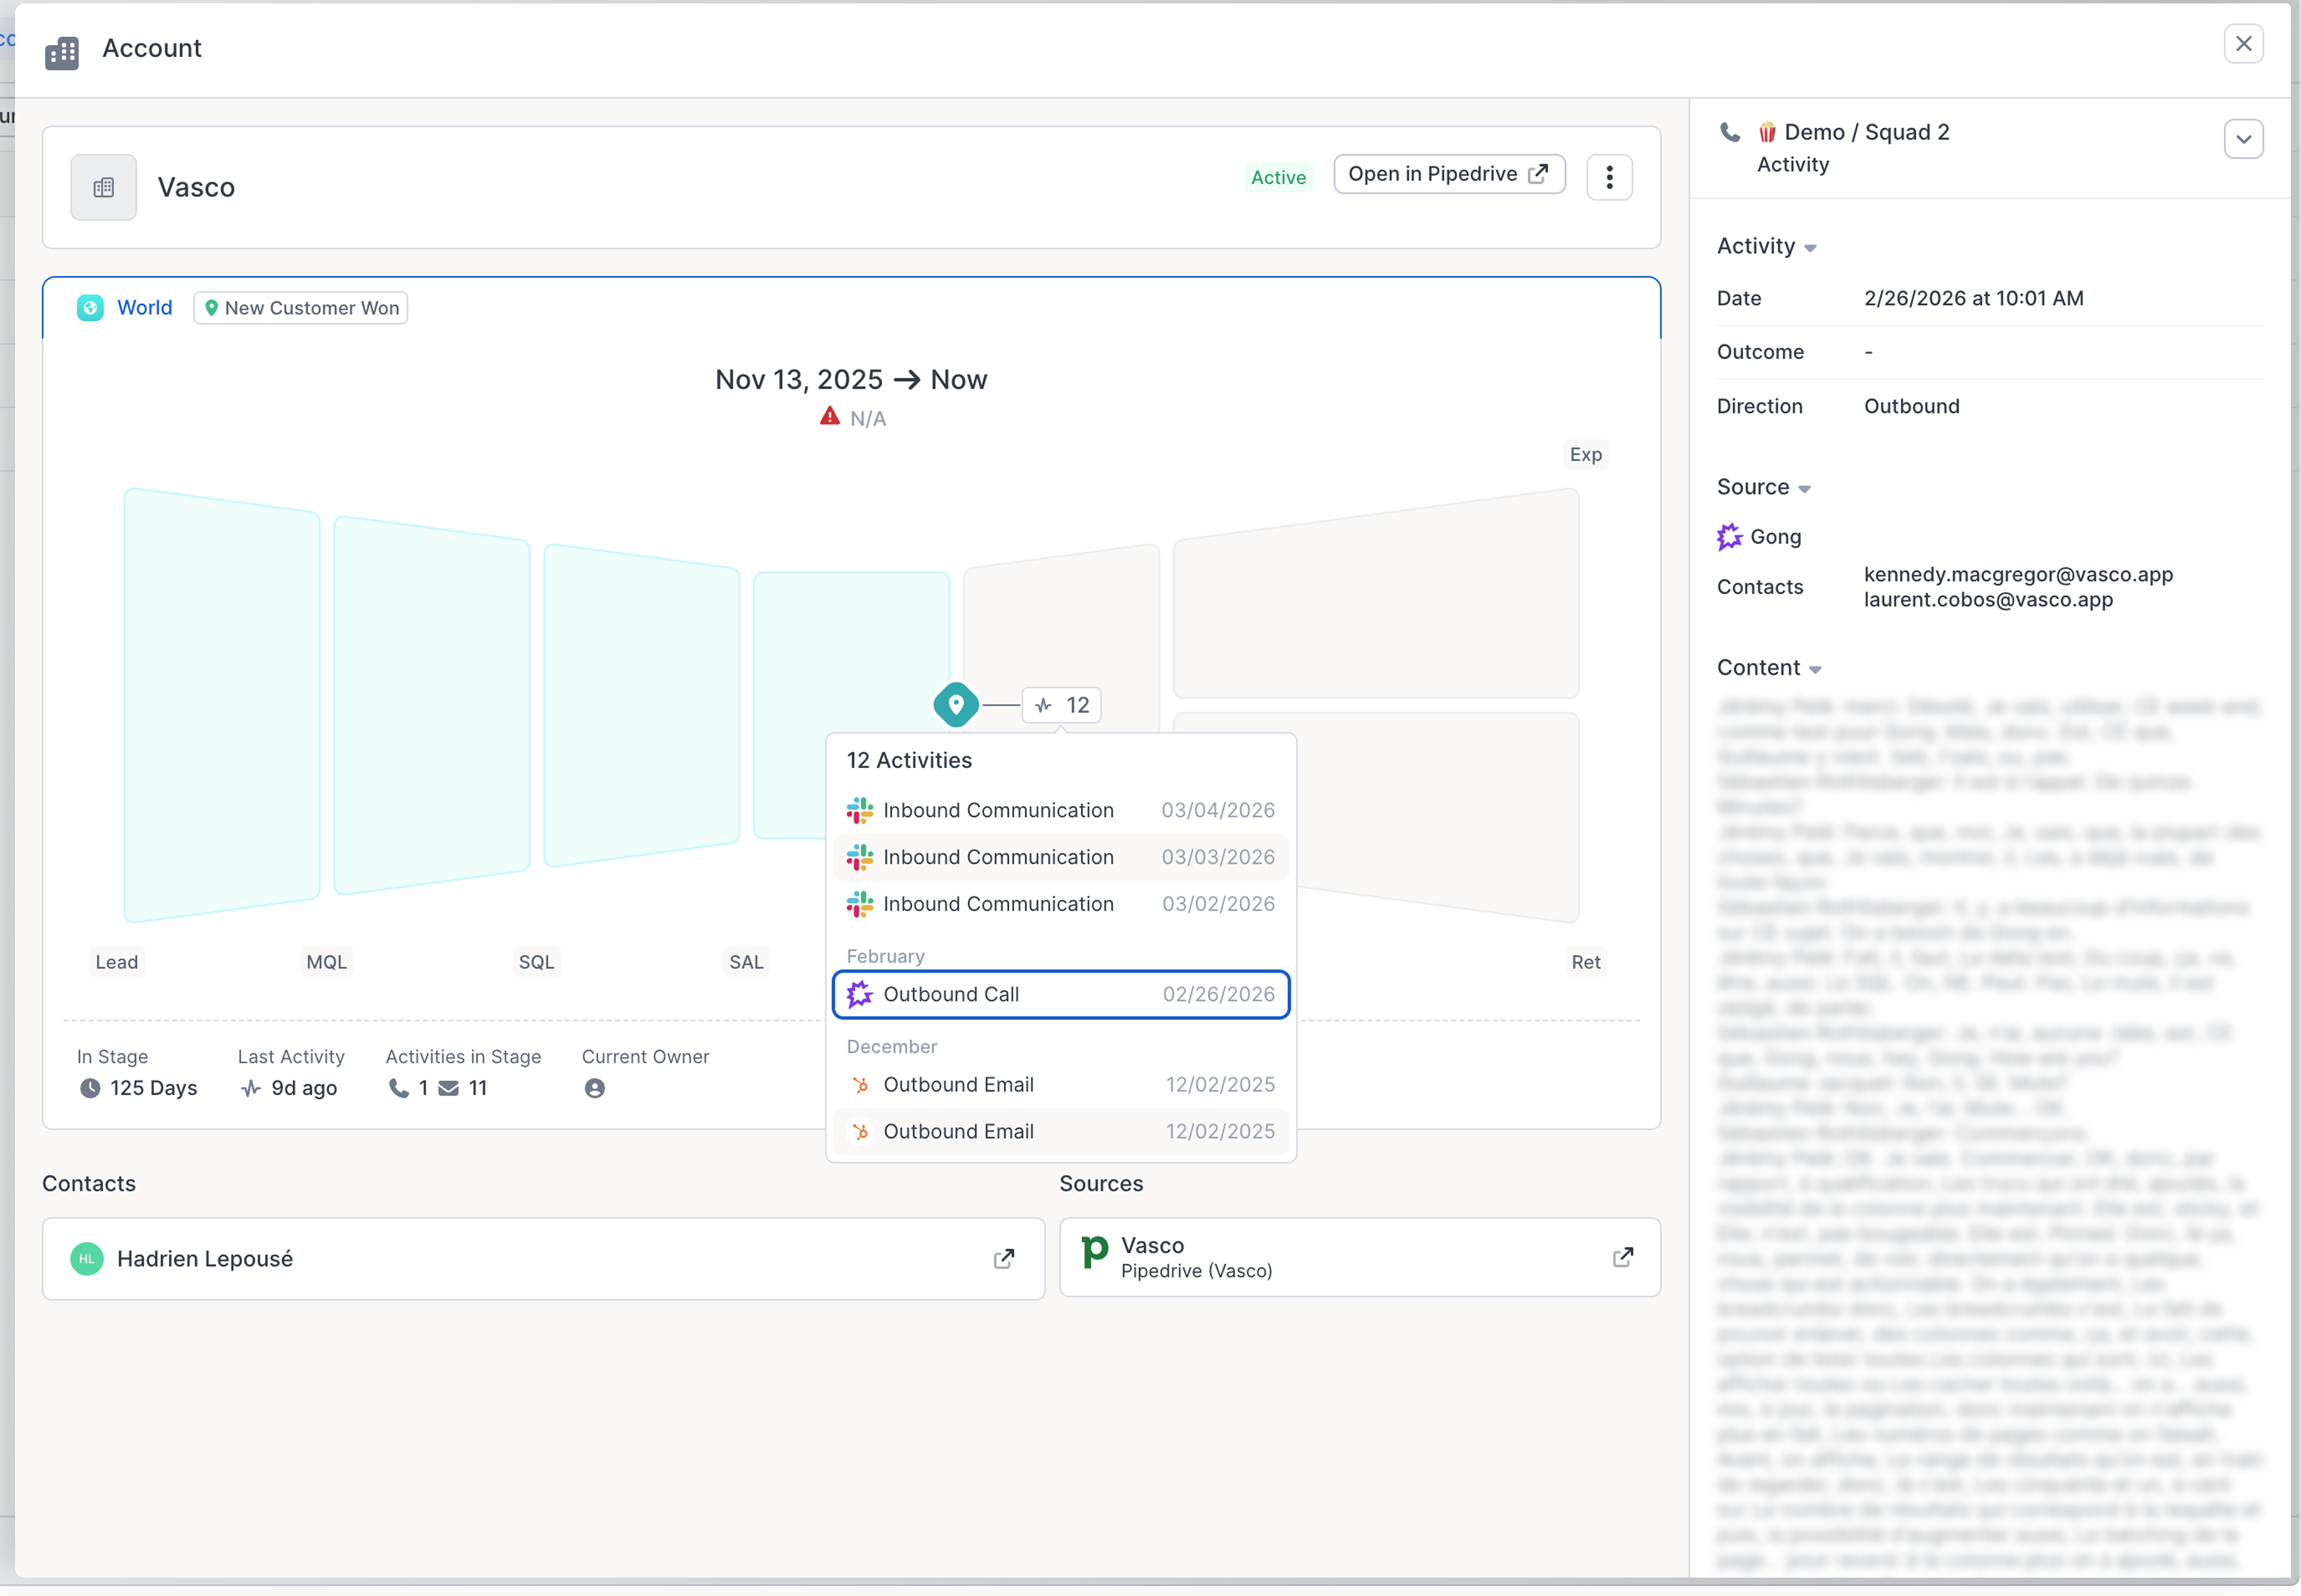The height and width of the screenshot is (1596, 2301).
Task: Click the New Customer Won tag
Action: click(x=301, y=308)
